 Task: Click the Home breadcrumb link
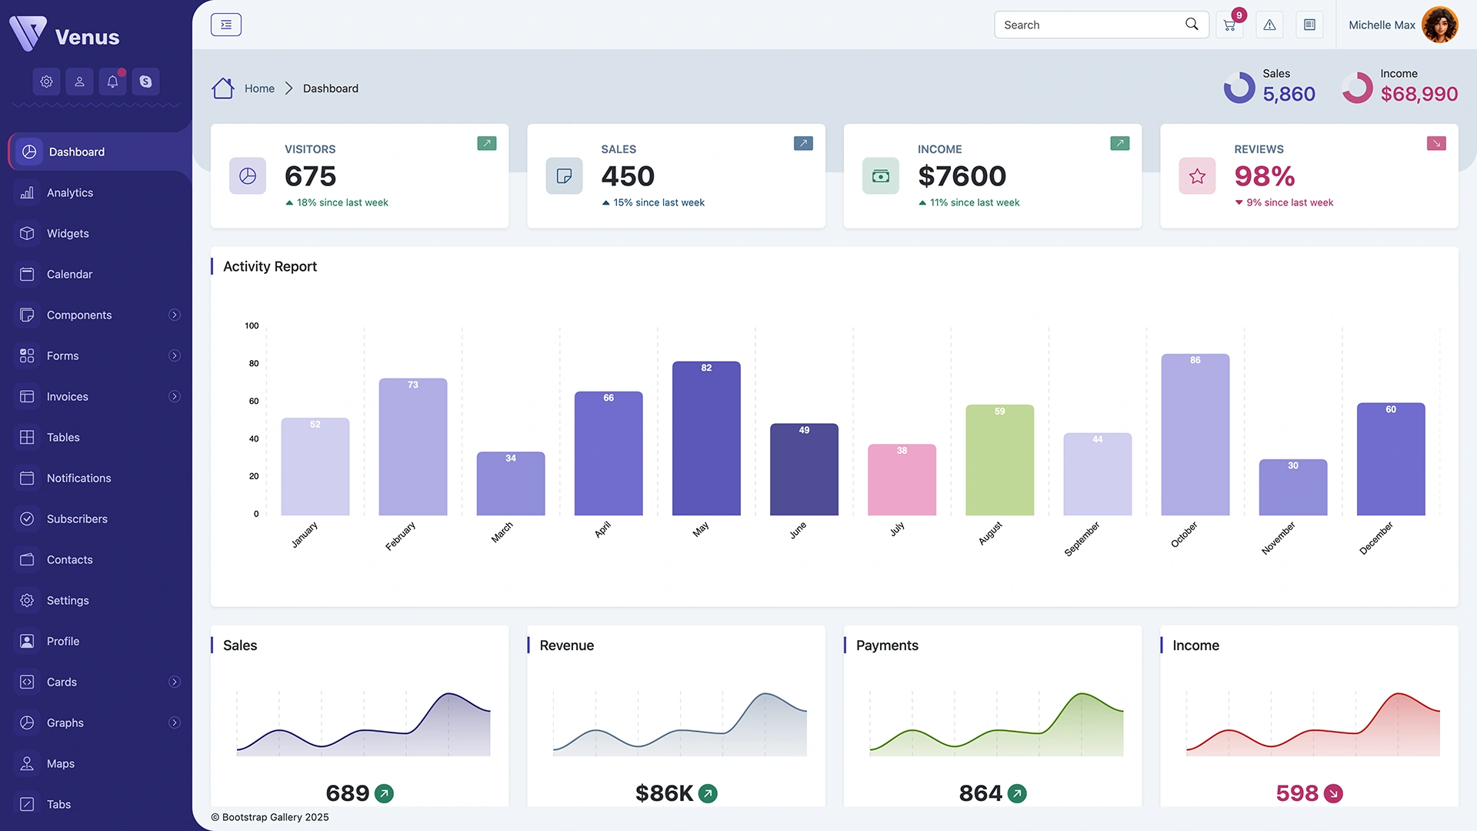point(259,88)
